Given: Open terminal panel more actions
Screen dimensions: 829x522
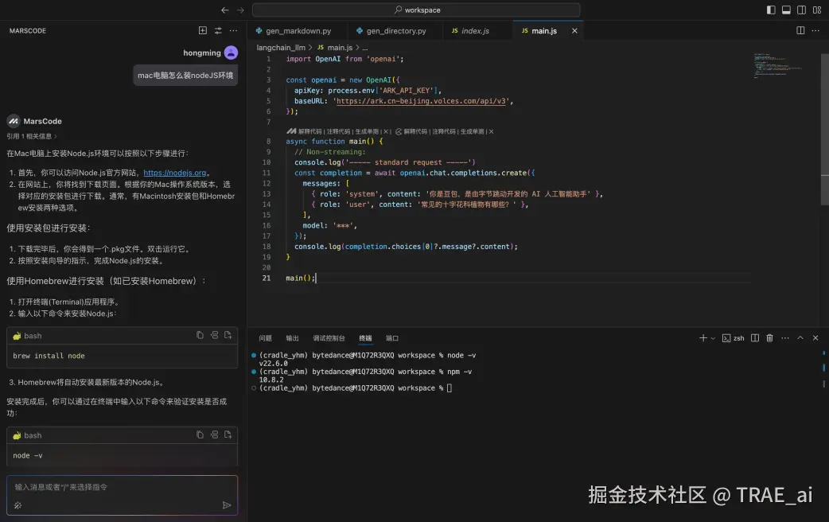Looking at the screenshot, I should point(785,338).
